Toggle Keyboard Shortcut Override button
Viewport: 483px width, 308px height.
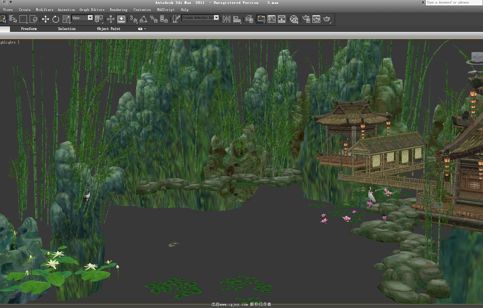coord(121,19)
